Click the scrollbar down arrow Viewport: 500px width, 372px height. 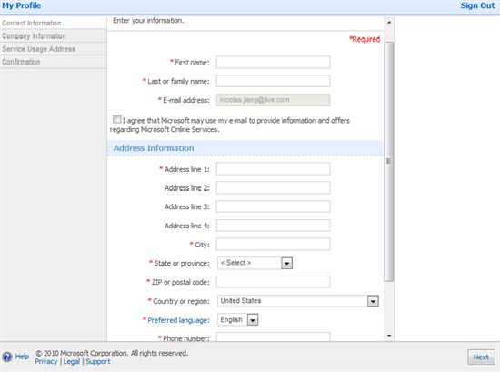tap(389, 336)
